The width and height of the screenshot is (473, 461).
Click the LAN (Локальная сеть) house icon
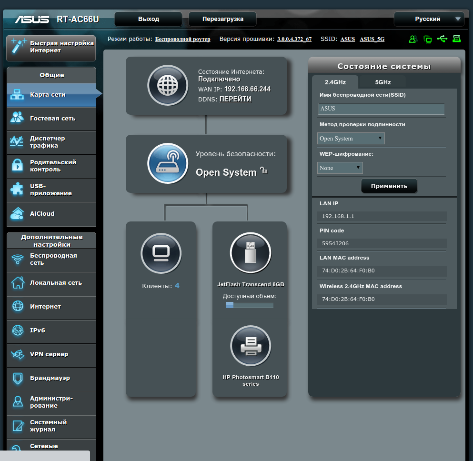tap(18, 282)
